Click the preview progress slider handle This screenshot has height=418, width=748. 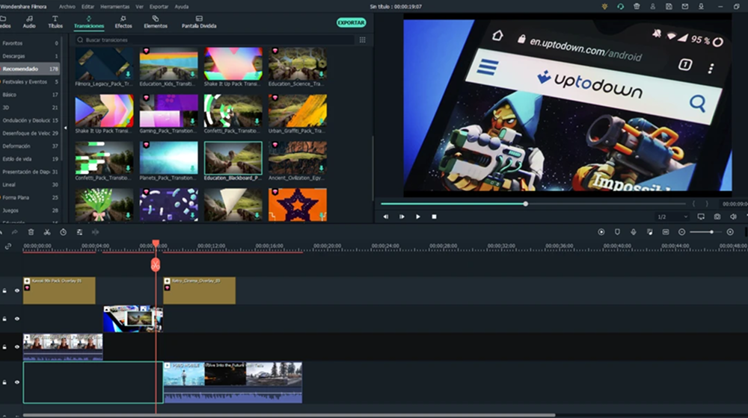tap(526, 204)
